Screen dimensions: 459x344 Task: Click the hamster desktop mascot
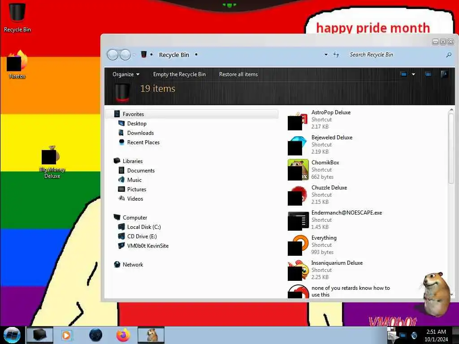(x=436, y=294)
